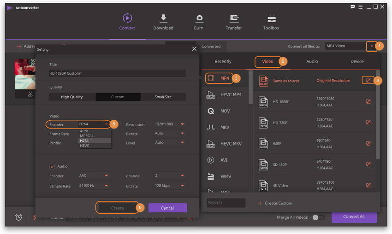The width and height of the screenshot is (392, 234).
Task: Click the format Search field
Action: 226,203
